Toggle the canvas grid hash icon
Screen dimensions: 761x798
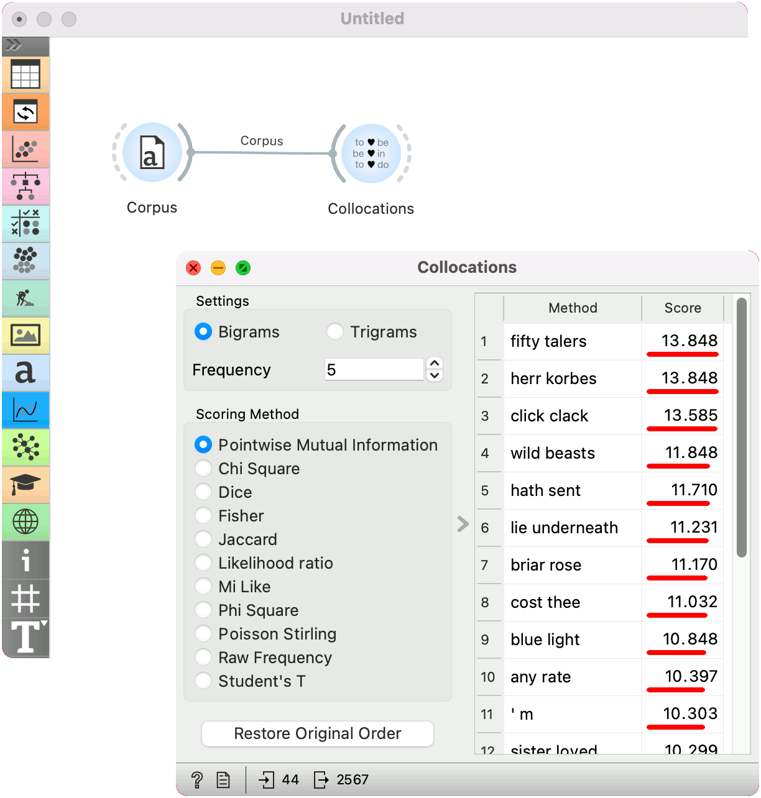click(25, 599)
